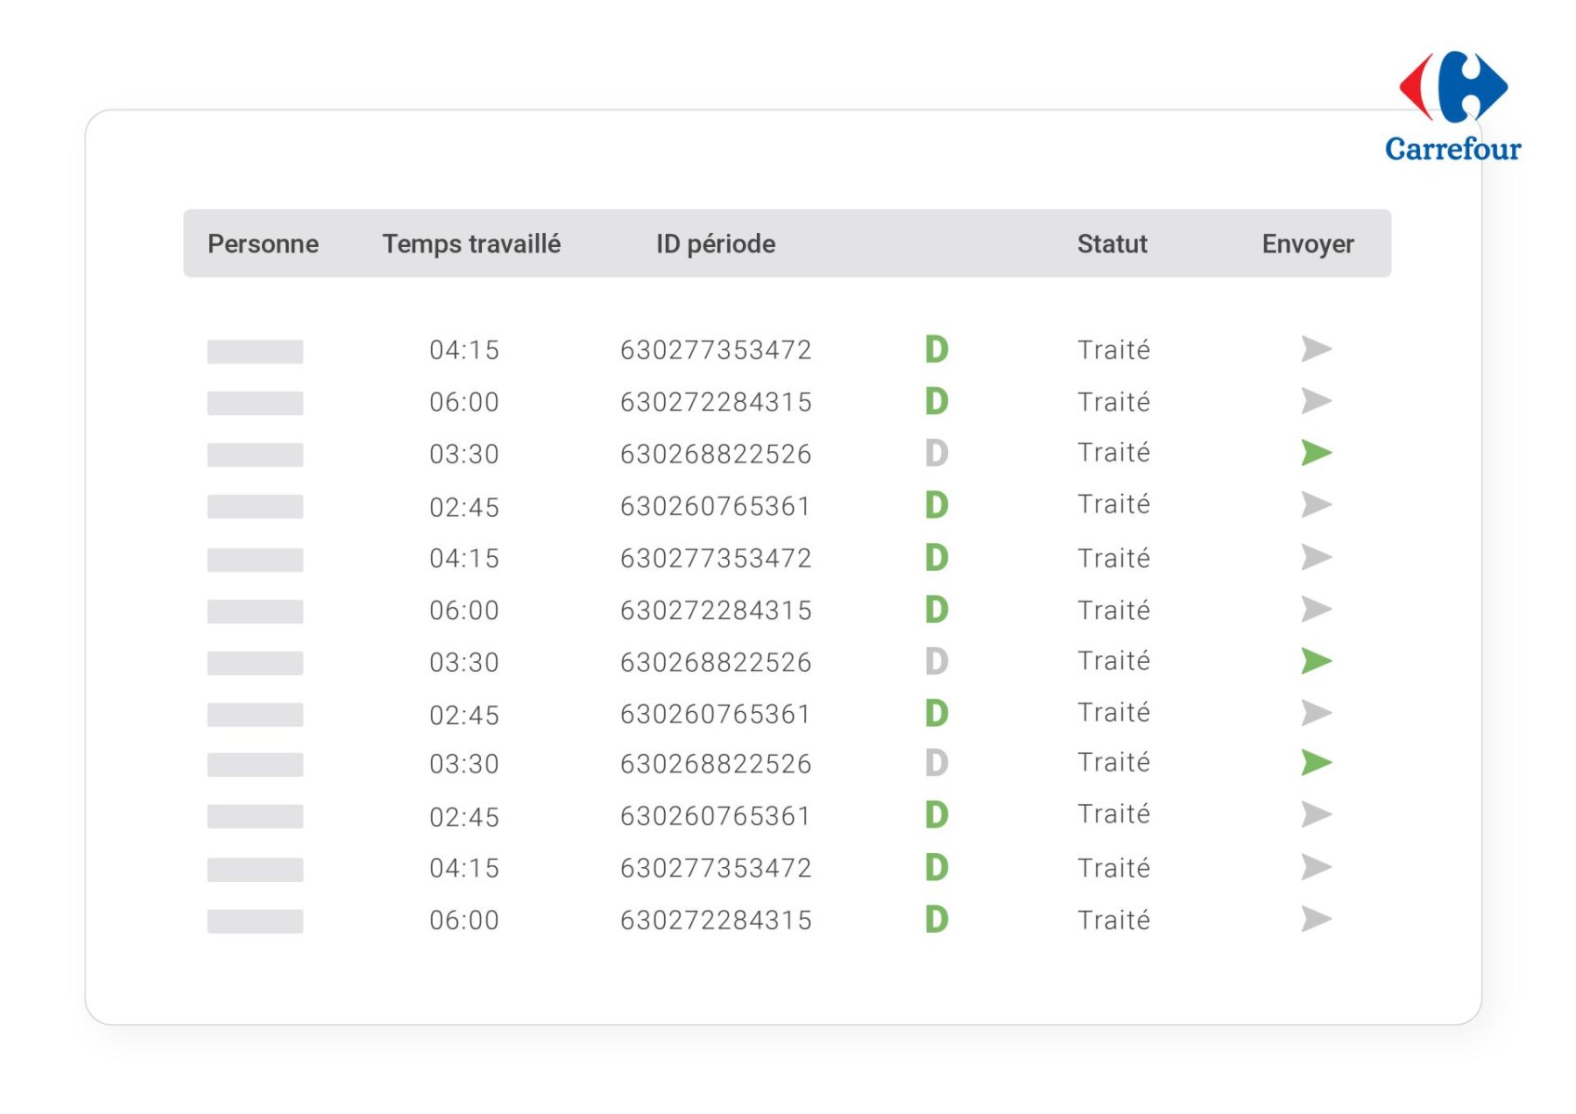Click the blurred person name in last 06:00 row
This screenshot has height=1114, width=1576.
255,921
